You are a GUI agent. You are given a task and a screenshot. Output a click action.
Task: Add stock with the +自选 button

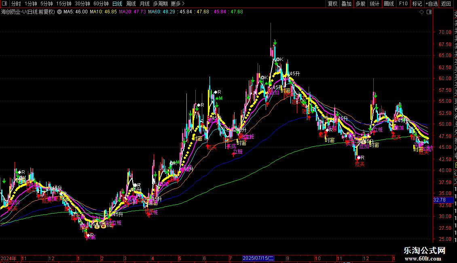tap(431, 4)
